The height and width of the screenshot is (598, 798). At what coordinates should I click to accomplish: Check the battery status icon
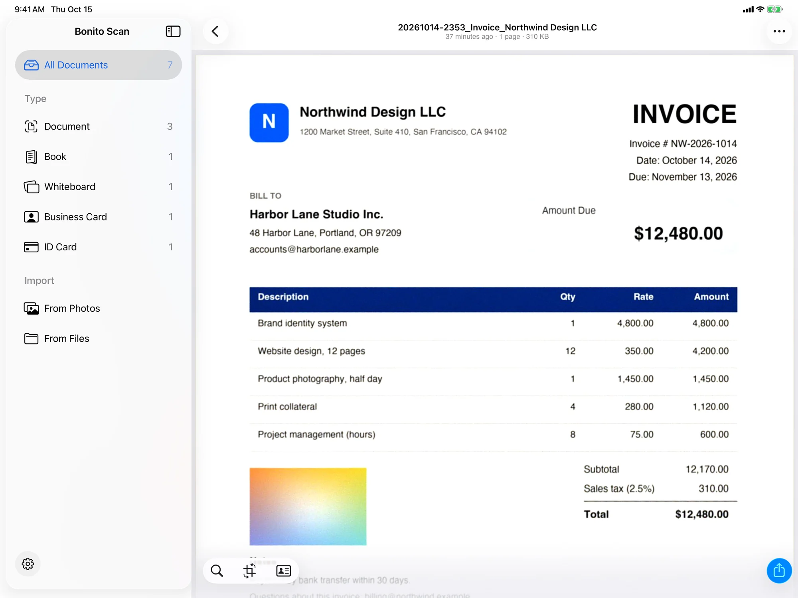click(x=774, y=9)
